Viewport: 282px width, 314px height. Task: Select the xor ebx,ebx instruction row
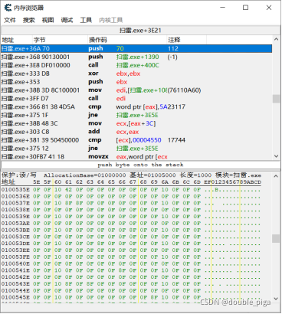click(x=136, y=74)
